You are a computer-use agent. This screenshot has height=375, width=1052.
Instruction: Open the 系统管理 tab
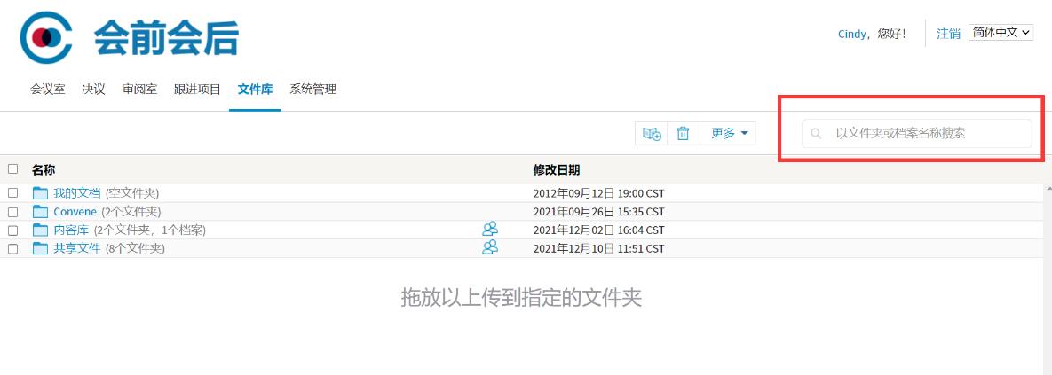(312, 89)
